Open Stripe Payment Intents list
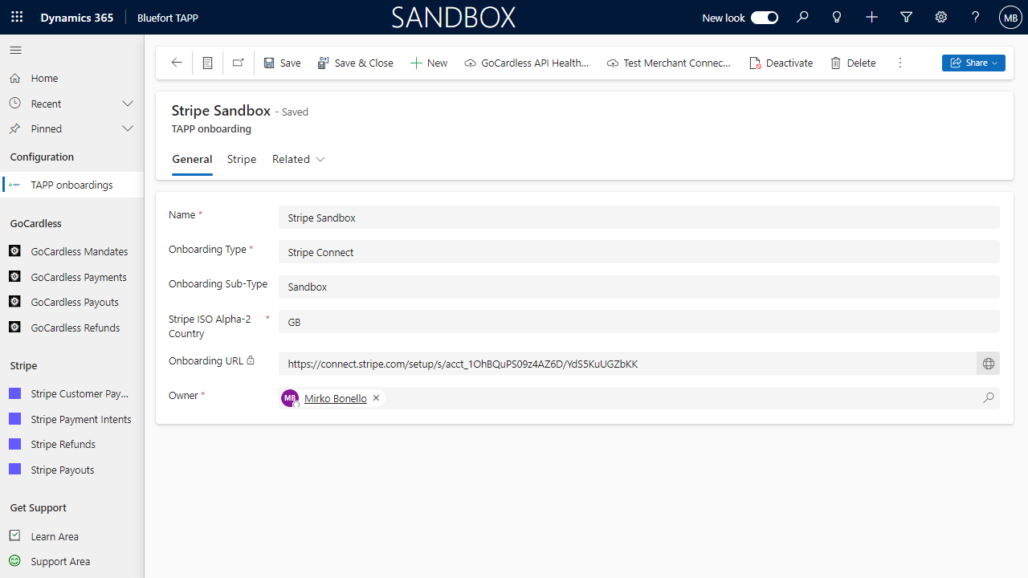 pyautogui.click(x=71, y=419)
